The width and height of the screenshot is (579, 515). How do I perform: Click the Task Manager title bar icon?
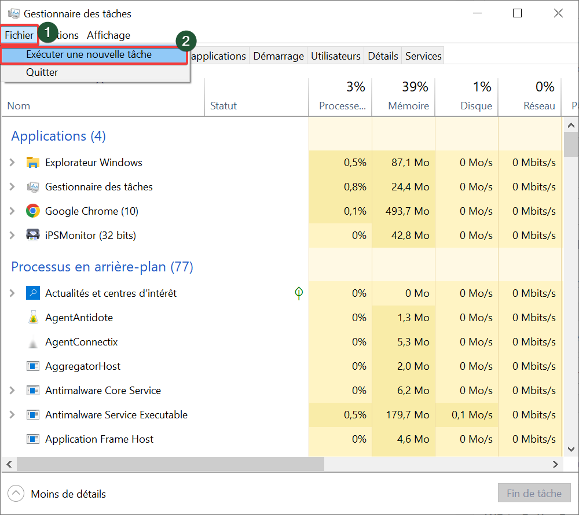(14, 14)
